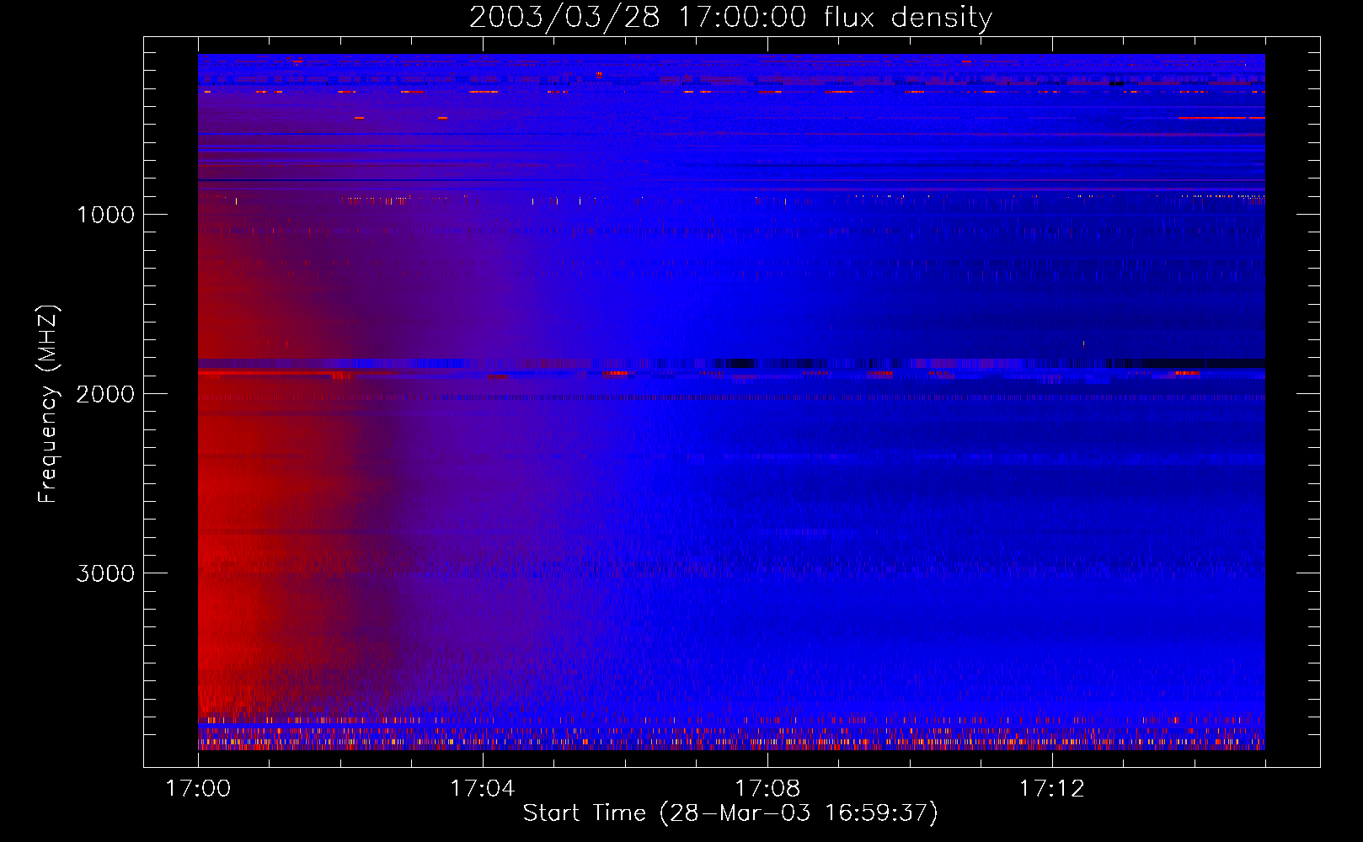
Task: Click the plot title '2003/03/28 17:00:00 flux density'
Action: coord(730,18)
